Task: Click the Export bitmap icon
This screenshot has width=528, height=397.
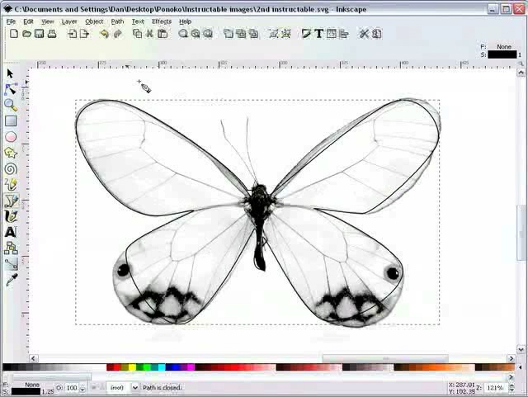Action: pos(84,34)
